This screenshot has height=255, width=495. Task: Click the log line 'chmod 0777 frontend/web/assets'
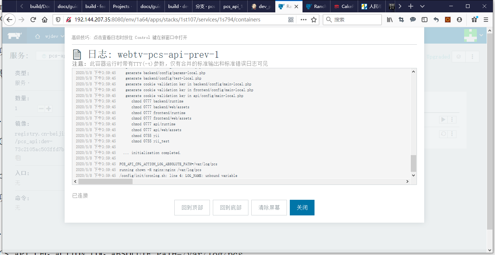161,118
